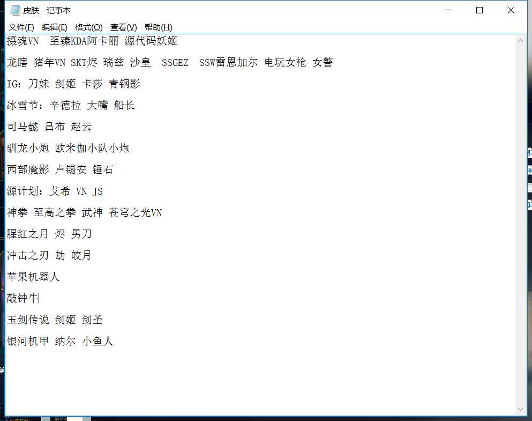Click on the text 摄魂VN
Screen dimensions: 532x421
tap(23, 41)
